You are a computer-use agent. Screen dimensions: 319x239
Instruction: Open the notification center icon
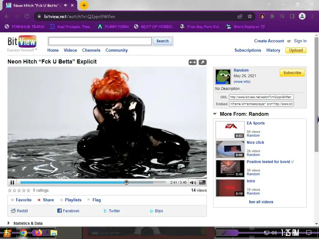click(309, 233)
